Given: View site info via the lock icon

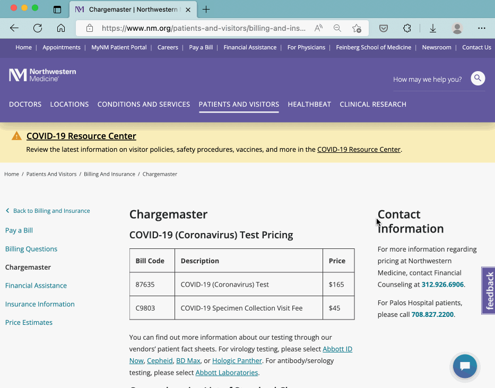Looking at the screenshot, I should pyautogui.click(x=90, y=28).
